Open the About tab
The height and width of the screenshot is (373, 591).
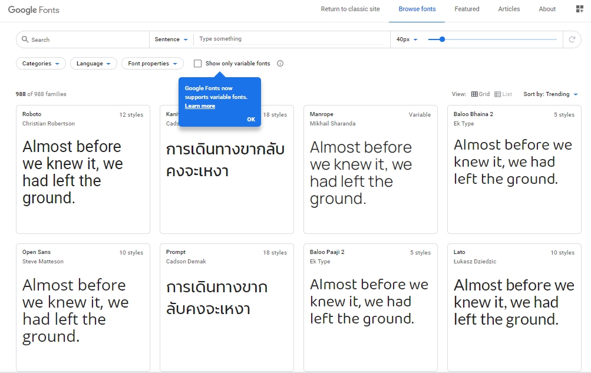tap(547, 9)
